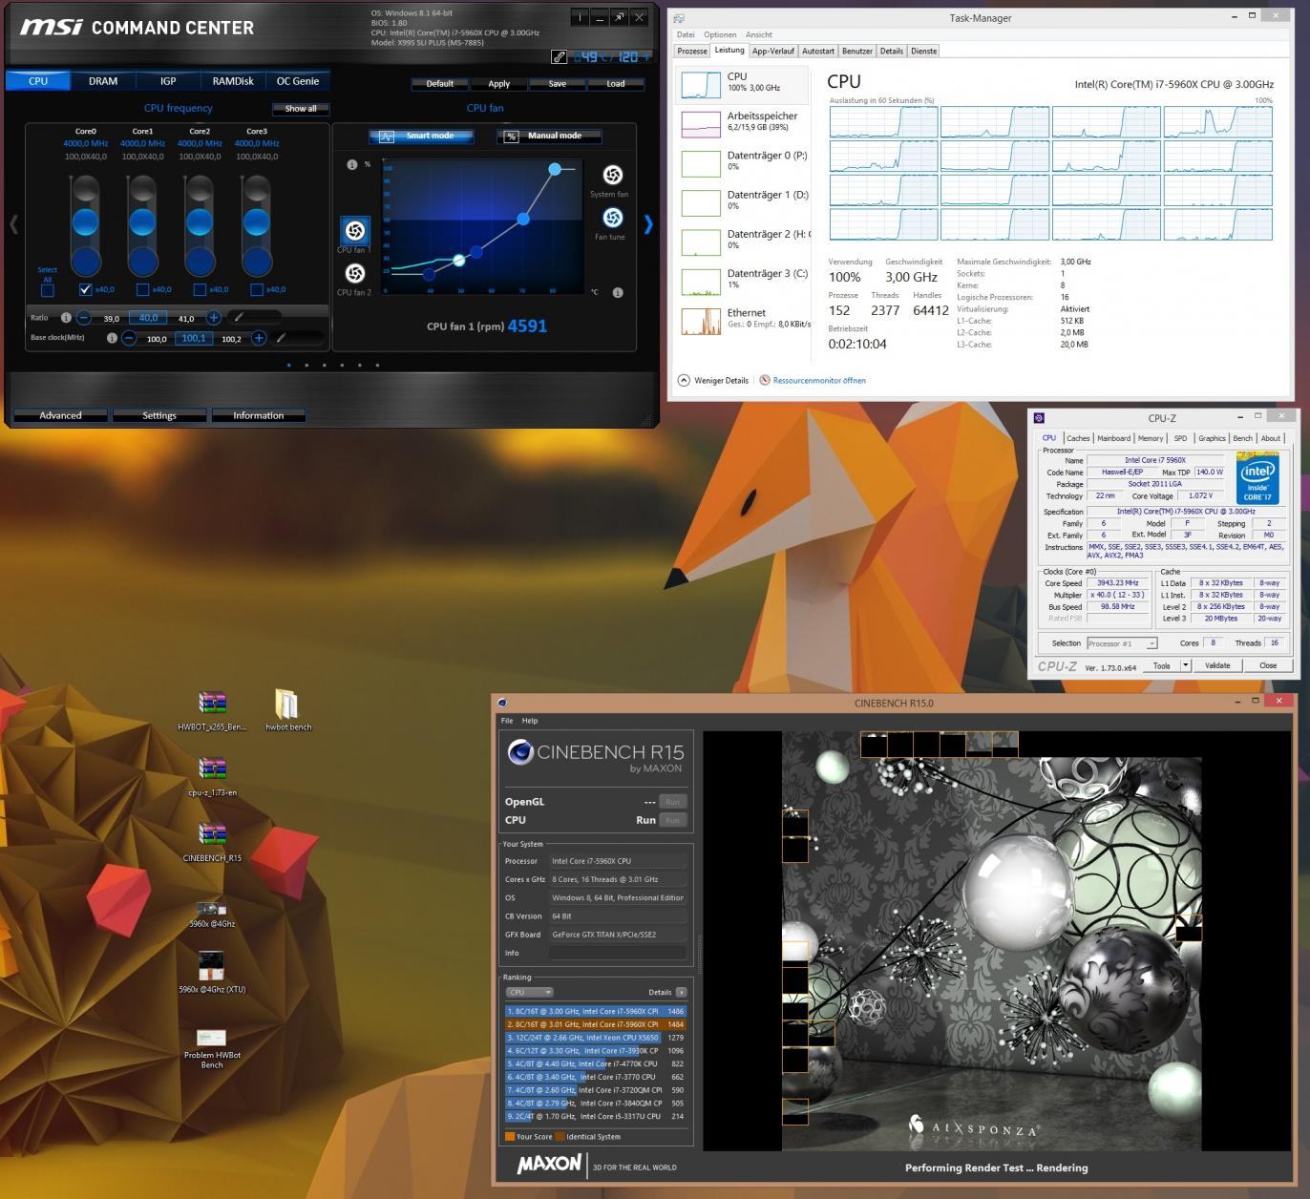Select the hwbot bench folder icon
Image resolution: width=1310 pixels, height=1199 pixels.
click(x=287, y=710)
